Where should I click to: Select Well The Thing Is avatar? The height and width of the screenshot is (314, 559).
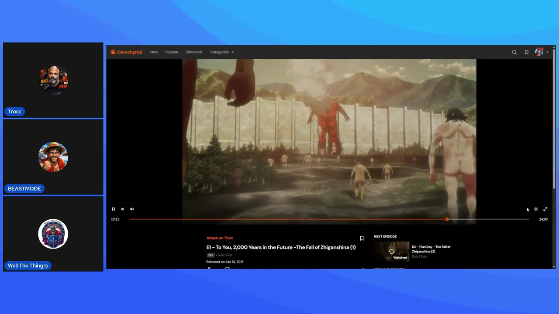tap(53, 234)
